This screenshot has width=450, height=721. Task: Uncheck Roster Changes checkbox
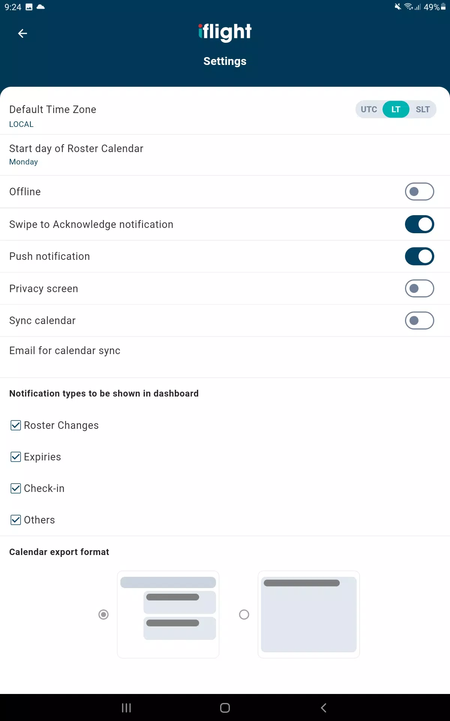pyautogui.click(x=16, y=425)
